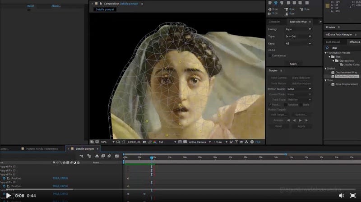Switch to the Character panel tab
Screen dimensions: 361x202
274,22
